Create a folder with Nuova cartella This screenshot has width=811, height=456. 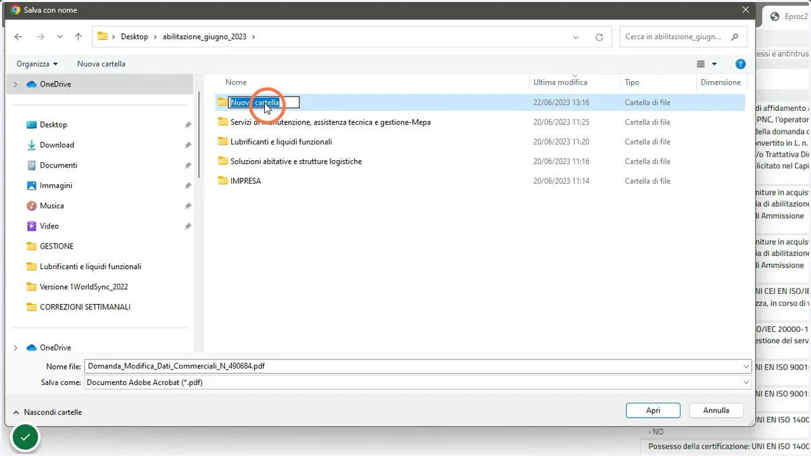coord(101,64)
